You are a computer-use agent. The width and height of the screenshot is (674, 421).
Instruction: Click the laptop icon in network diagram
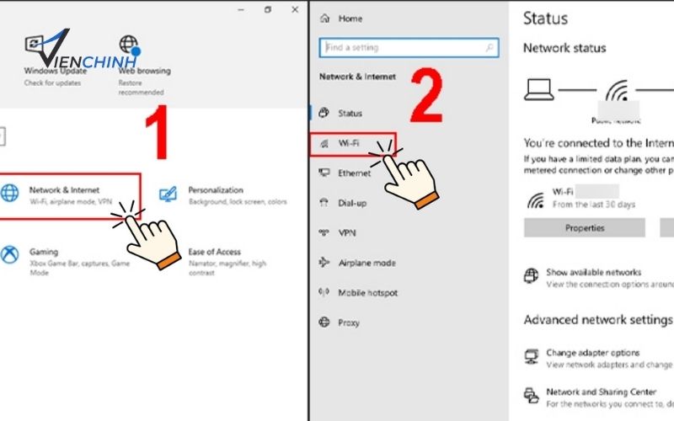(538, 90)
